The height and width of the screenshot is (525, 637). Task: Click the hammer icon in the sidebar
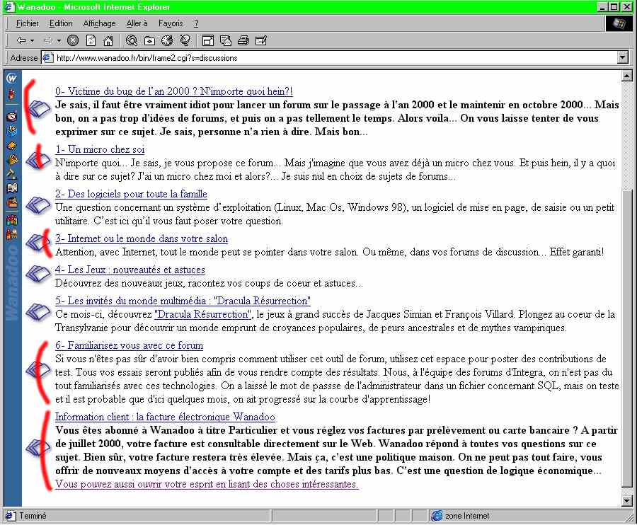click(12, 173)
